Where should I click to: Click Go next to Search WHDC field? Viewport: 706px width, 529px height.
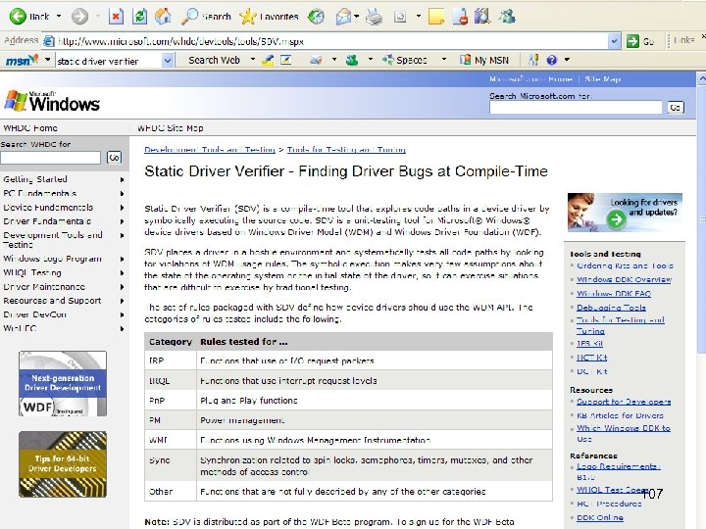[115, 158]
